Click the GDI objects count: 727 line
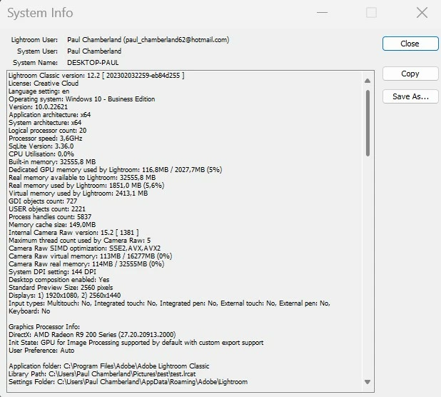441x397 pixels. (x=43, y=201)
